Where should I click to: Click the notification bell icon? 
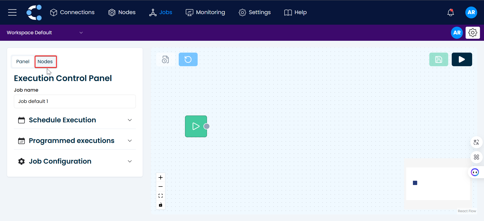coord(450,12)
